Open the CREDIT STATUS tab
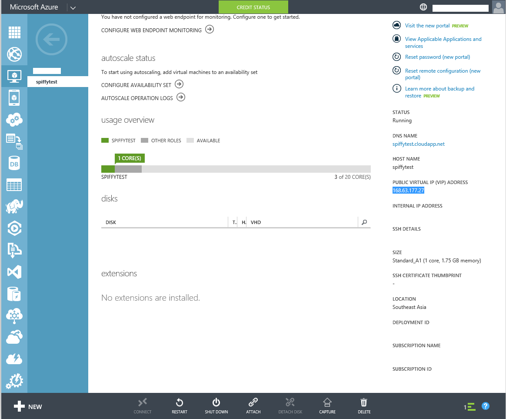The image size is (506, 419). [253, 7]
